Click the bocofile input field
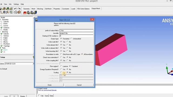 click(76, 33)
